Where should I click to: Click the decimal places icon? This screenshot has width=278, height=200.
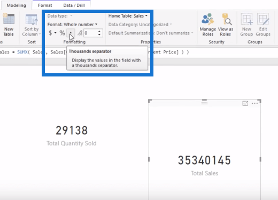(80, 33)
